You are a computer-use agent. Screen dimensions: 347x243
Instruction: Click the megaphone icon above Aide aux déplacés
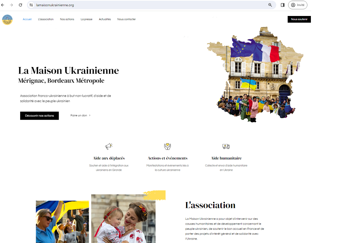pos(109,146)
